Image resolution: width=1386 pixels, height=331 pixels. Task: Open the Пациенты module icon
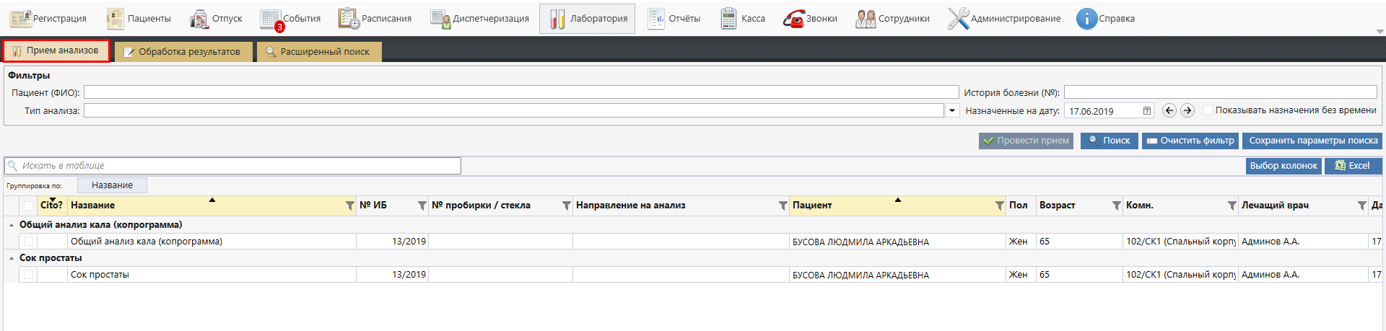click(115, 19)
